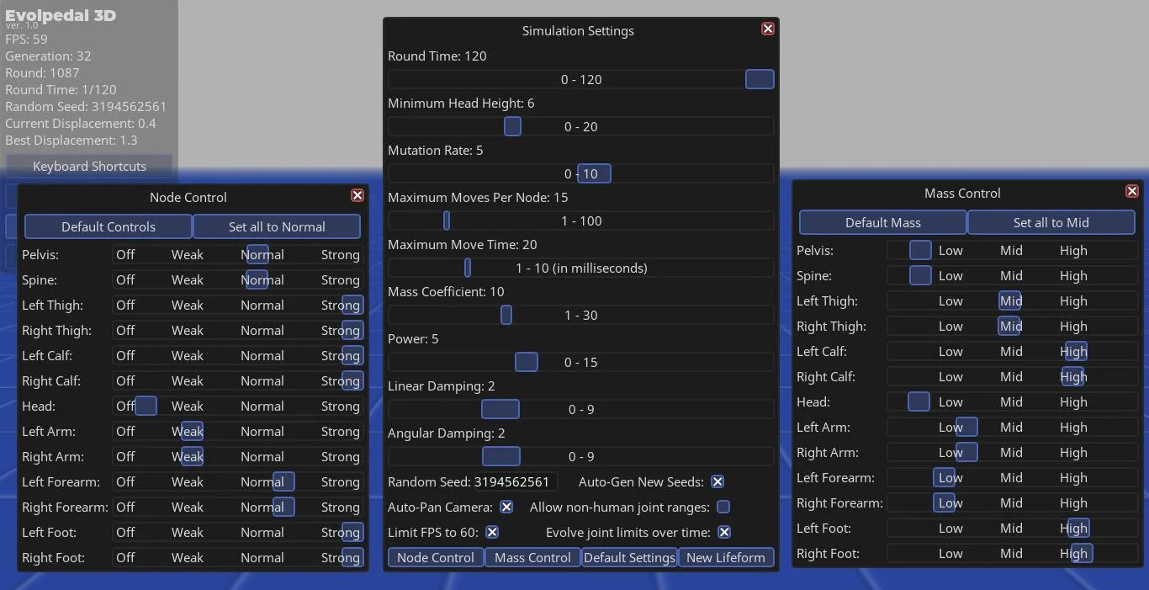Viewport: 1149px width, 590px height.
Task: Set Left Thigh mass to Low
Action: (x=950, y=300)
